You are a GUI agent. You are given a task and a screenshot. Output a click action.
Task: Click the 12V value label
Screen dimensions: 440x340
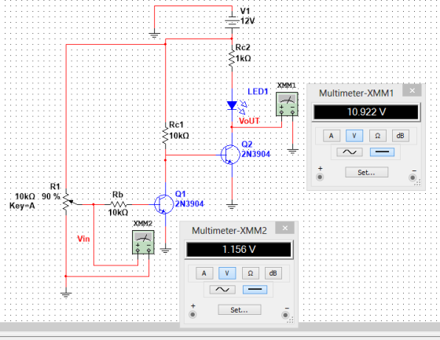pyautogui.click(x=247, y=20)
